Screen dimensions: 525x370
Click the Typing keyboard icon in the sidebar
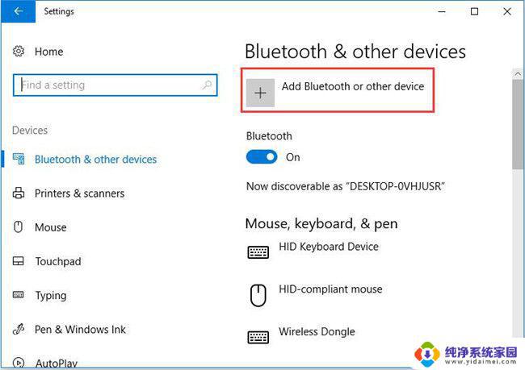pos(19,295)
